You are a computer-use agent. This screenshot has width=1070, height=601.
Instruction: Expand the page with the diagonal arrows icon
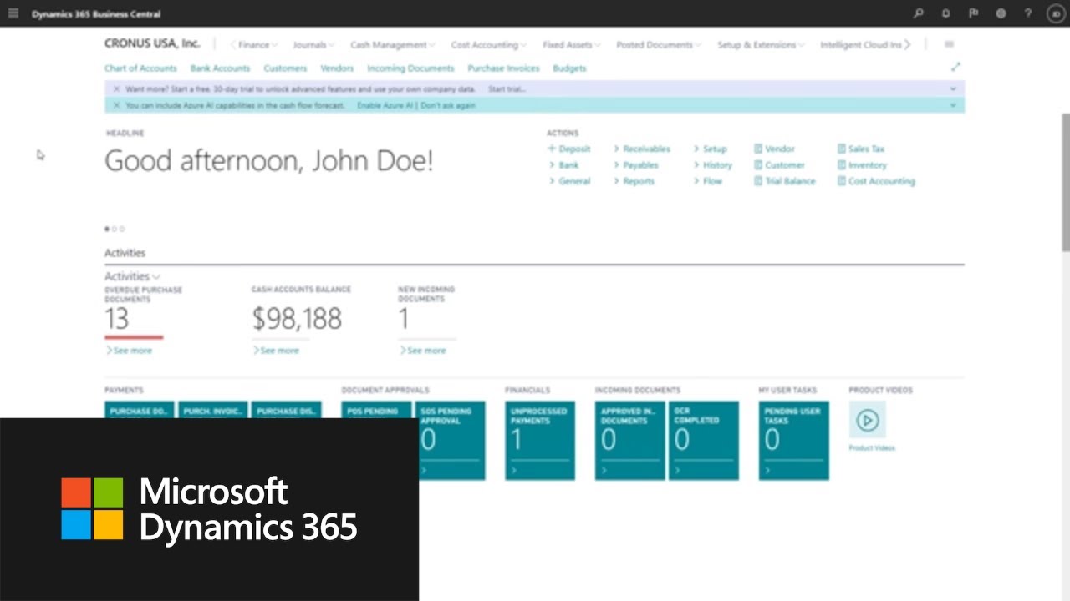click(955, 67)
